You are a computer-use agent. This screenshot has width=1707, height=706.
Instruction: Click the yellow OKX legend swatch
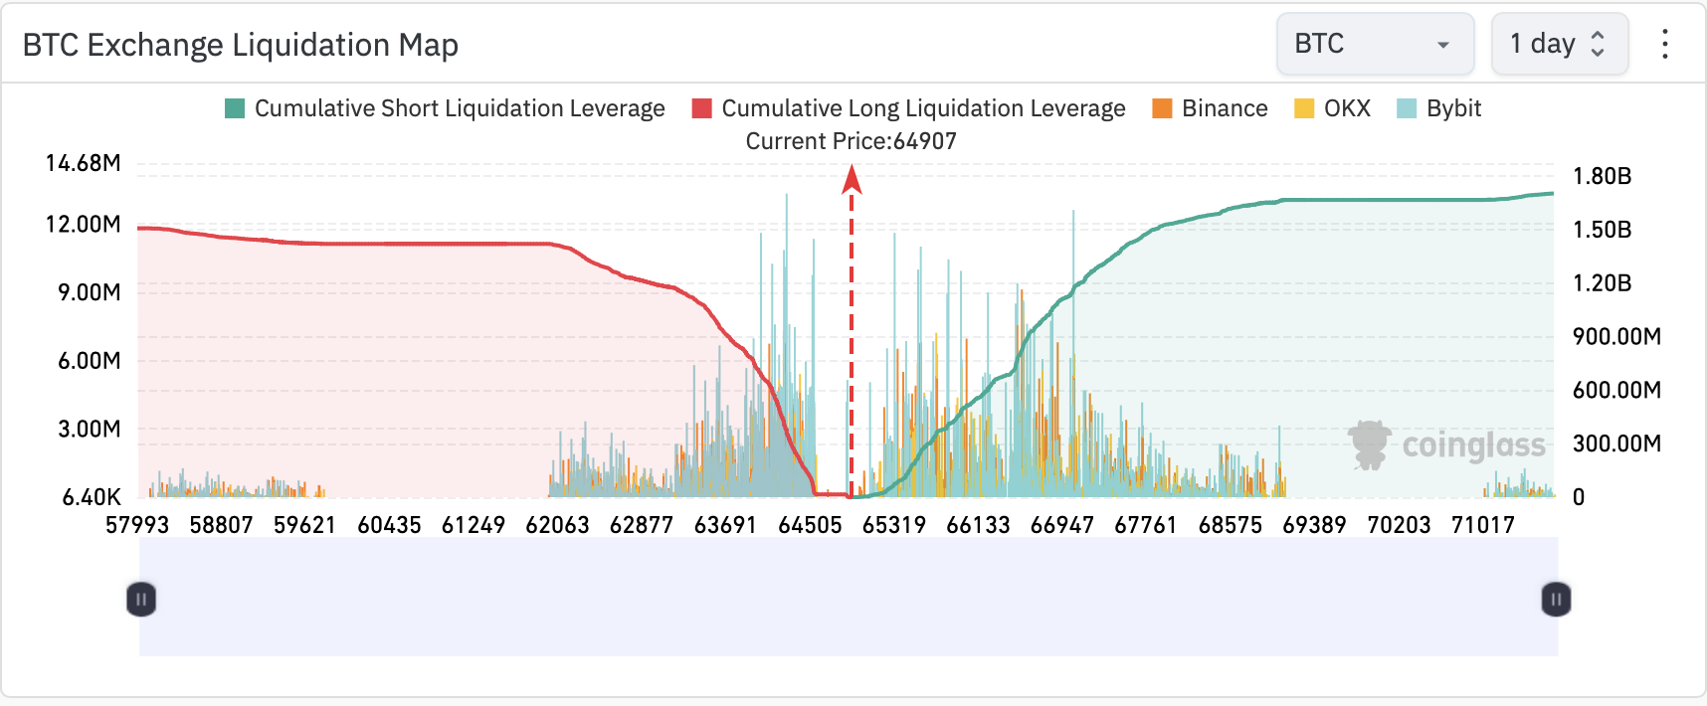(x=1304, y=108)
